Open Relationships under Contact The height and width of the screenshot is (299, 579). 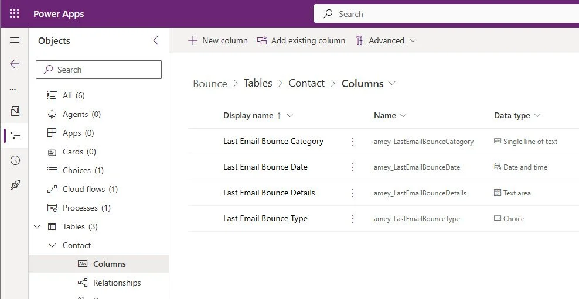point(110,283)
